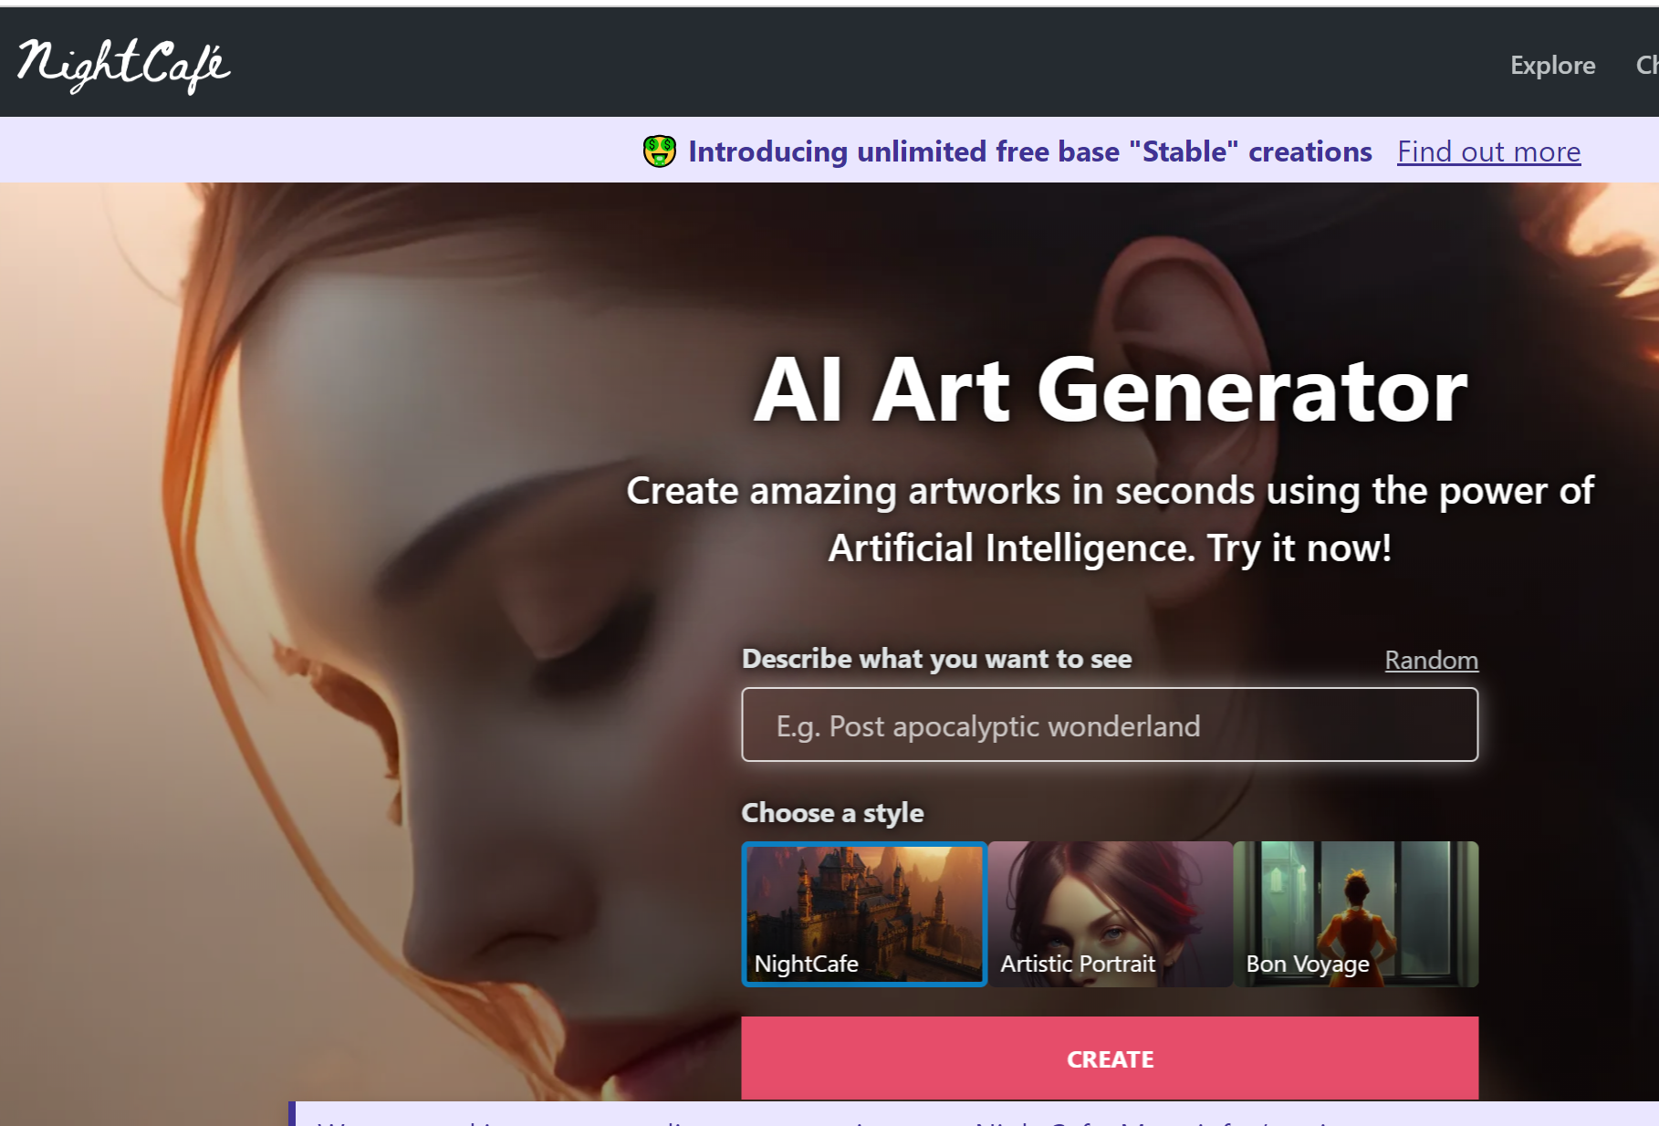
Task: Follow the Find out more link
Action: click(1488, 151)
